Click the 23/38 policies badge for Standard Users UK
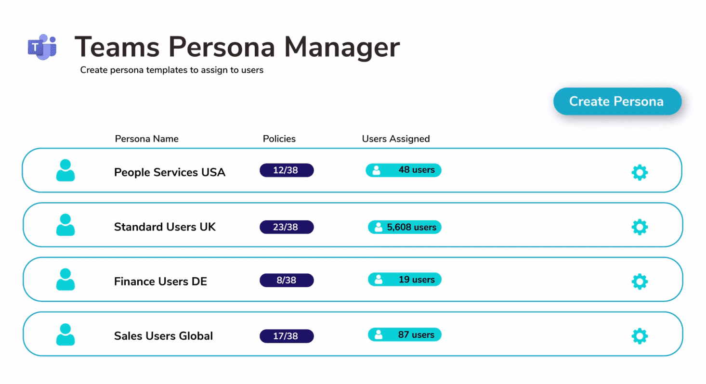The height and width of the screenshot is (384, 706). [287, 227]
